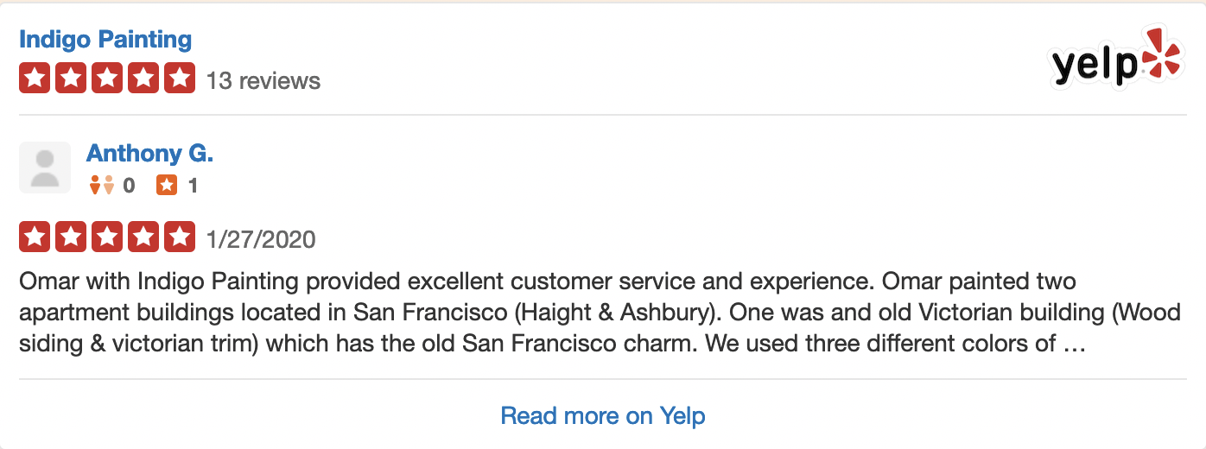Click the first star of Anthony's review rating
The width and height of the screenshot is (1206, 449).
click(x=35, y=237)
